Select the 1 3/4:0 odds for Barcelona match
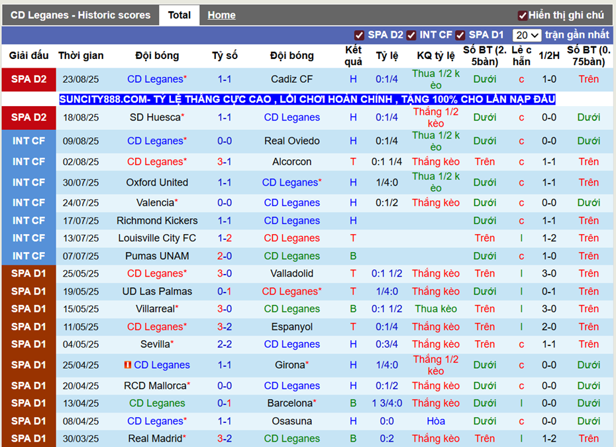The image size is (616, 447). [x=387, y=403]
